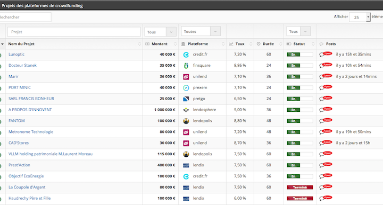Sort table by Taux column header
The height and width of the screenshot is (205, 383).
click(240, 44)
